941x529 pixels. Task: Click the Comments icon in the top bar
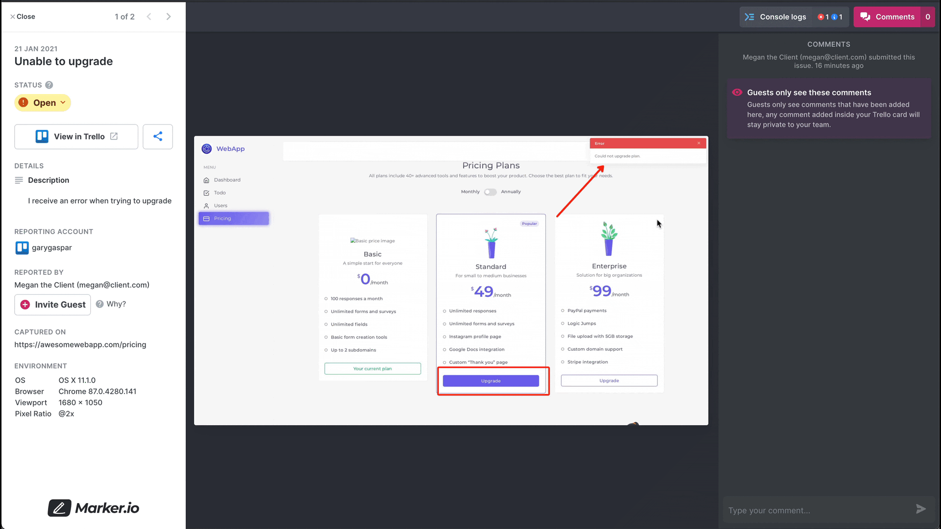coord(867,17)
